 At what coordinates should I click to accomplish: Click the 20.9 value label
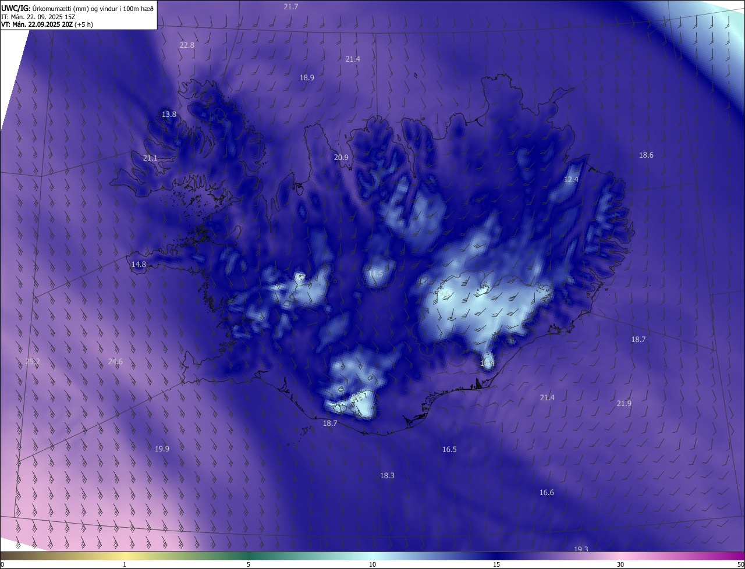pos(341,157)
